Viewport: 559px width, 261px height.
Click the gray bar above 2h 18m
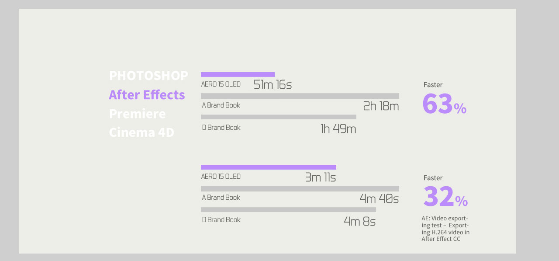[x=300, y=96]
